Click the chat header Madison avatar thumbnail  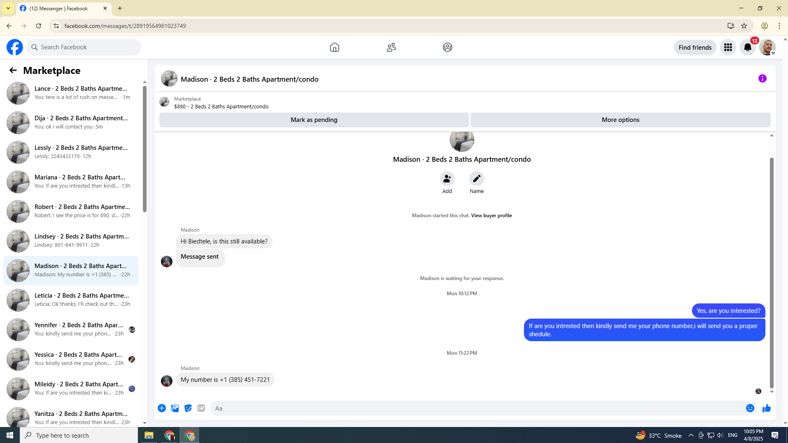(x=169, y=78)
